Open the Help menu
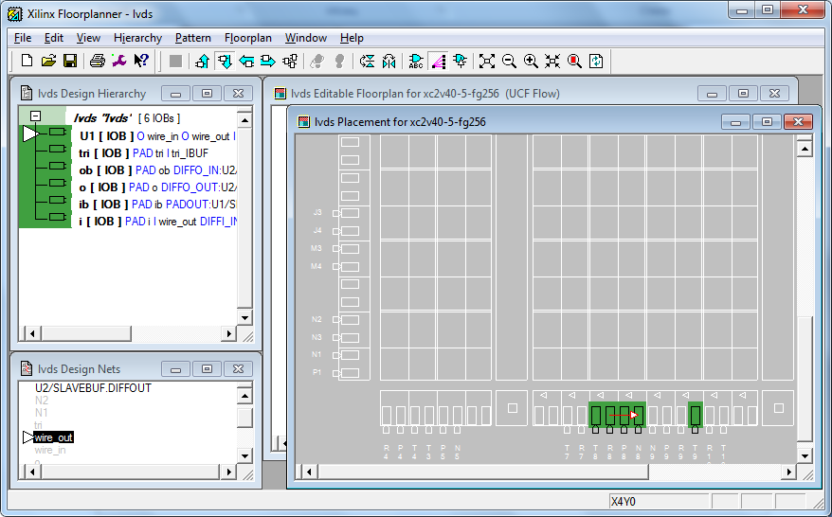The width and height of the screenshot is (832, 517). coord(352,38)
